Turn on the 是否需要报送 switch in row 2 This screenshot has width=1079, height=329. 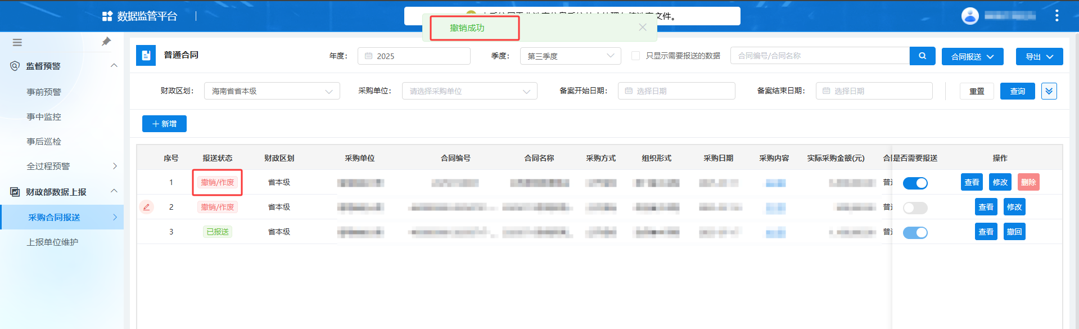click(915, 208)
